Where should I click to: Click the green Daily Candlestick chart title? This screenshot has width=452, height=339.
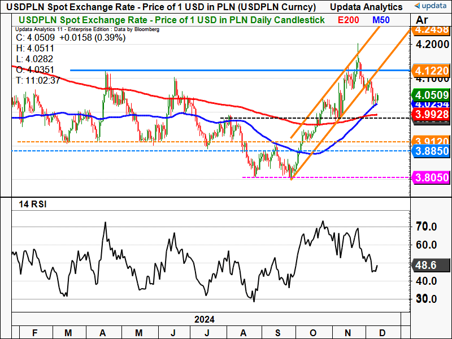click(172, 20)
